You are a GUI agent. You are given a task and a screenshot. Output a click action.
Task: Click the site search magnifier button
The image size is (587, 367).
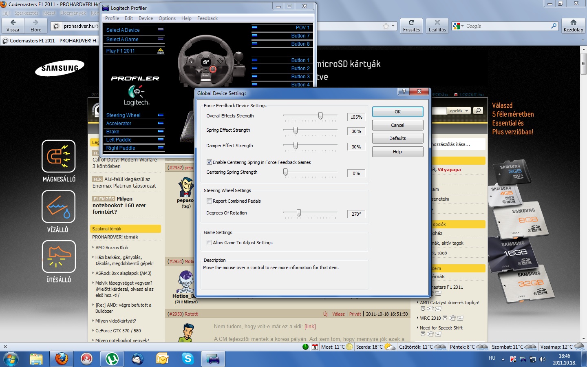click(x=479, y=111)
